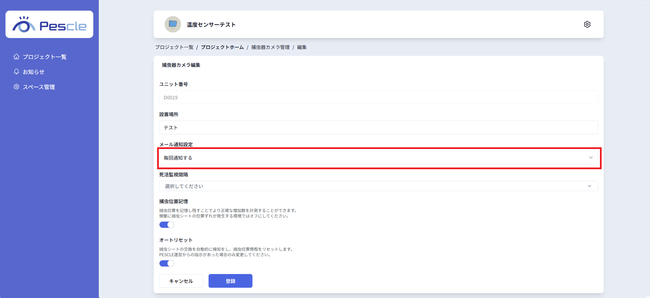Toggle the 捕虫位置記憶 switch
Image resolution: width=650 pixels, height=298 pixels.
167,225
